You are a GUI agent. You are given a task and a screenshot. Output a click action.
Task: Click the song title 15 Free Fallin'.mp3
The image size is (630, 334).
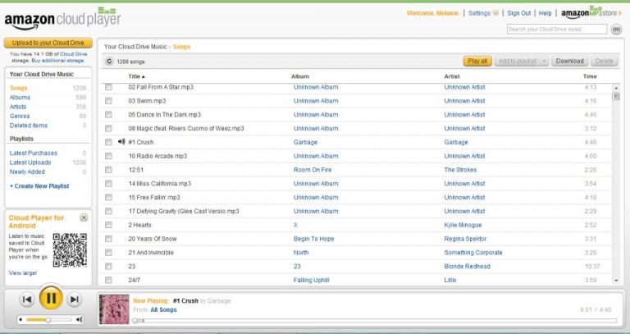(x=154, y=197)
